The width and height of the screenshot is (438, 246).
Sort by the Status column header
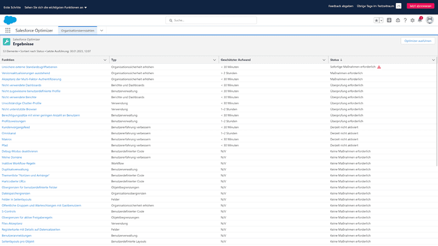(335, 60)
